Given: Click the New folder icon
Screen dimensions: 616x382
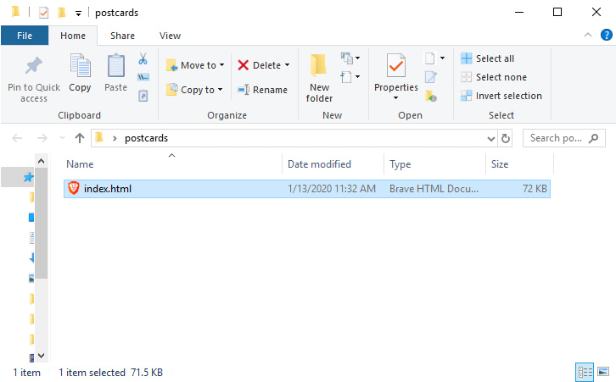Looking at the screenshot, I should click(x=319, y=65).
